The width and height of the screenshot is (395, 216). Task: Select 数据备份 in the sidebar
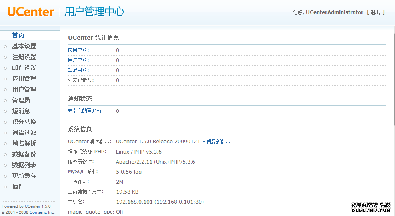(24, 154)
